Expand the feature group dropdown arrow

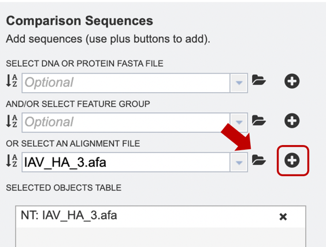coord(239,123)
